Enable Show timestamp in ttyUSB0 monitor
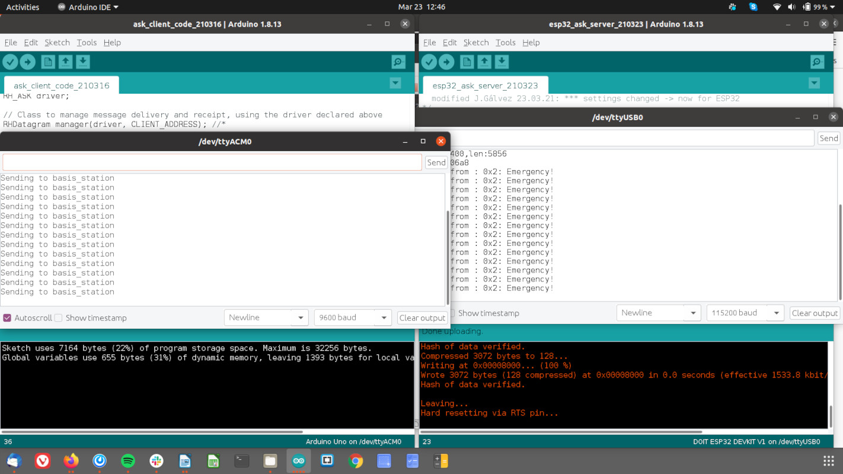Screen dimensions: 843x474 (452, 313)
